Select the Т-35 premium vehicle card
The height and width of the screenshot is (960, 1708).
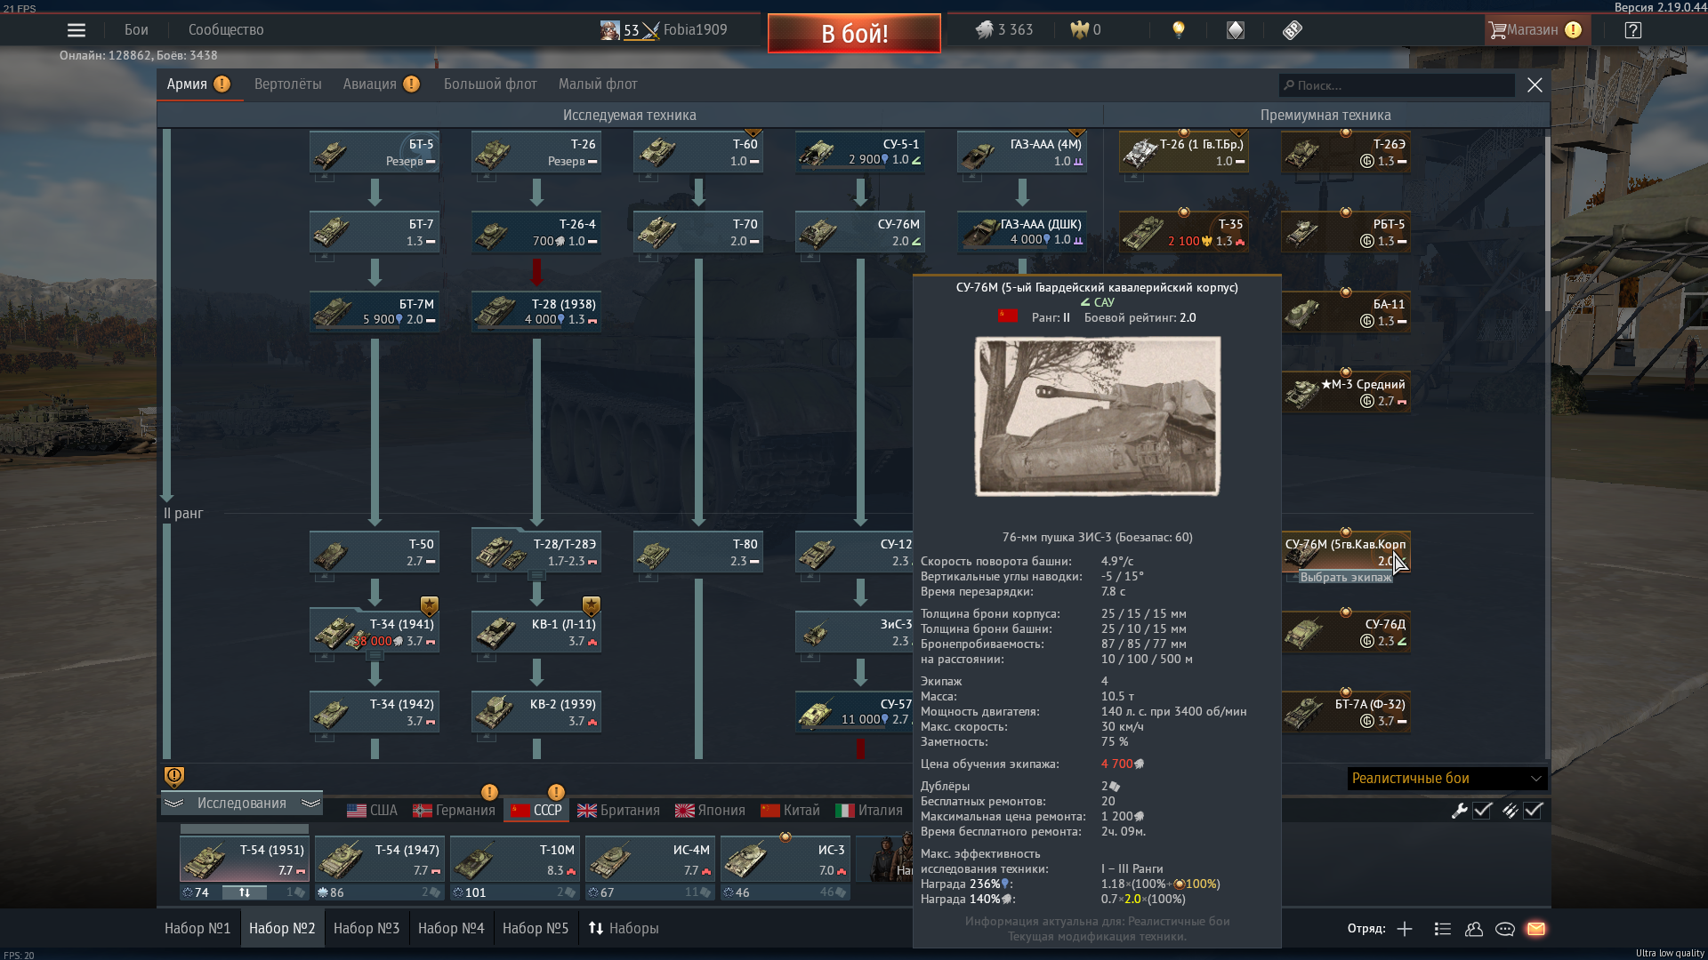[x=1184, y=232]
